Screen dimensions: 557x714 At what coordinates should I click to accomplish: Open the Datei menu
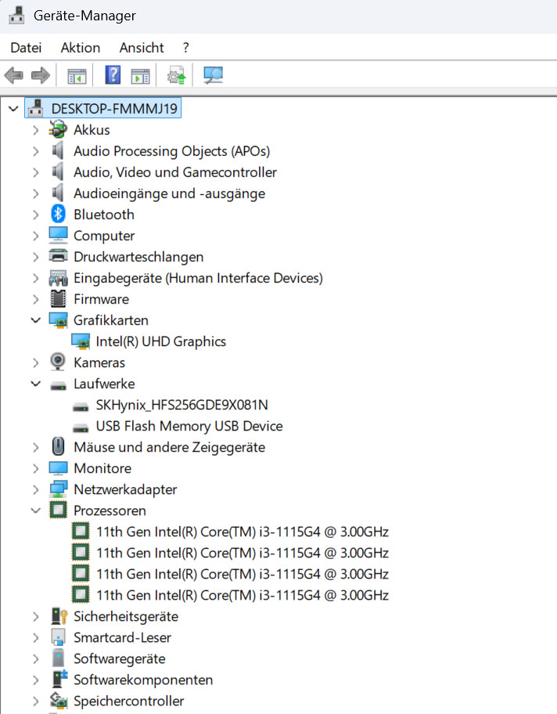point(26,48)
